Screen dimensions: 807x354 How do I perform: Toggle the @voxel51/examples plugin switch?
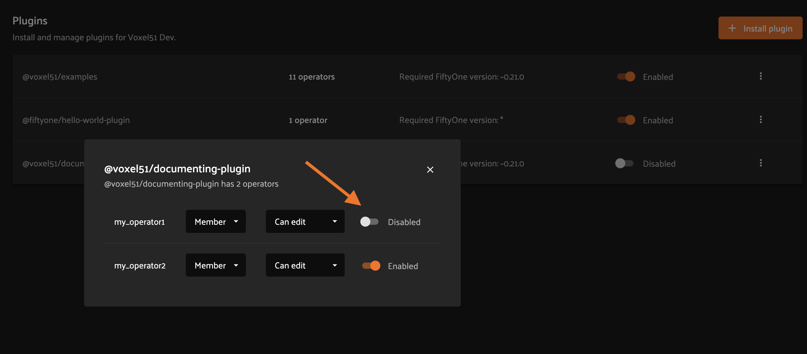[x=626, y=76]
